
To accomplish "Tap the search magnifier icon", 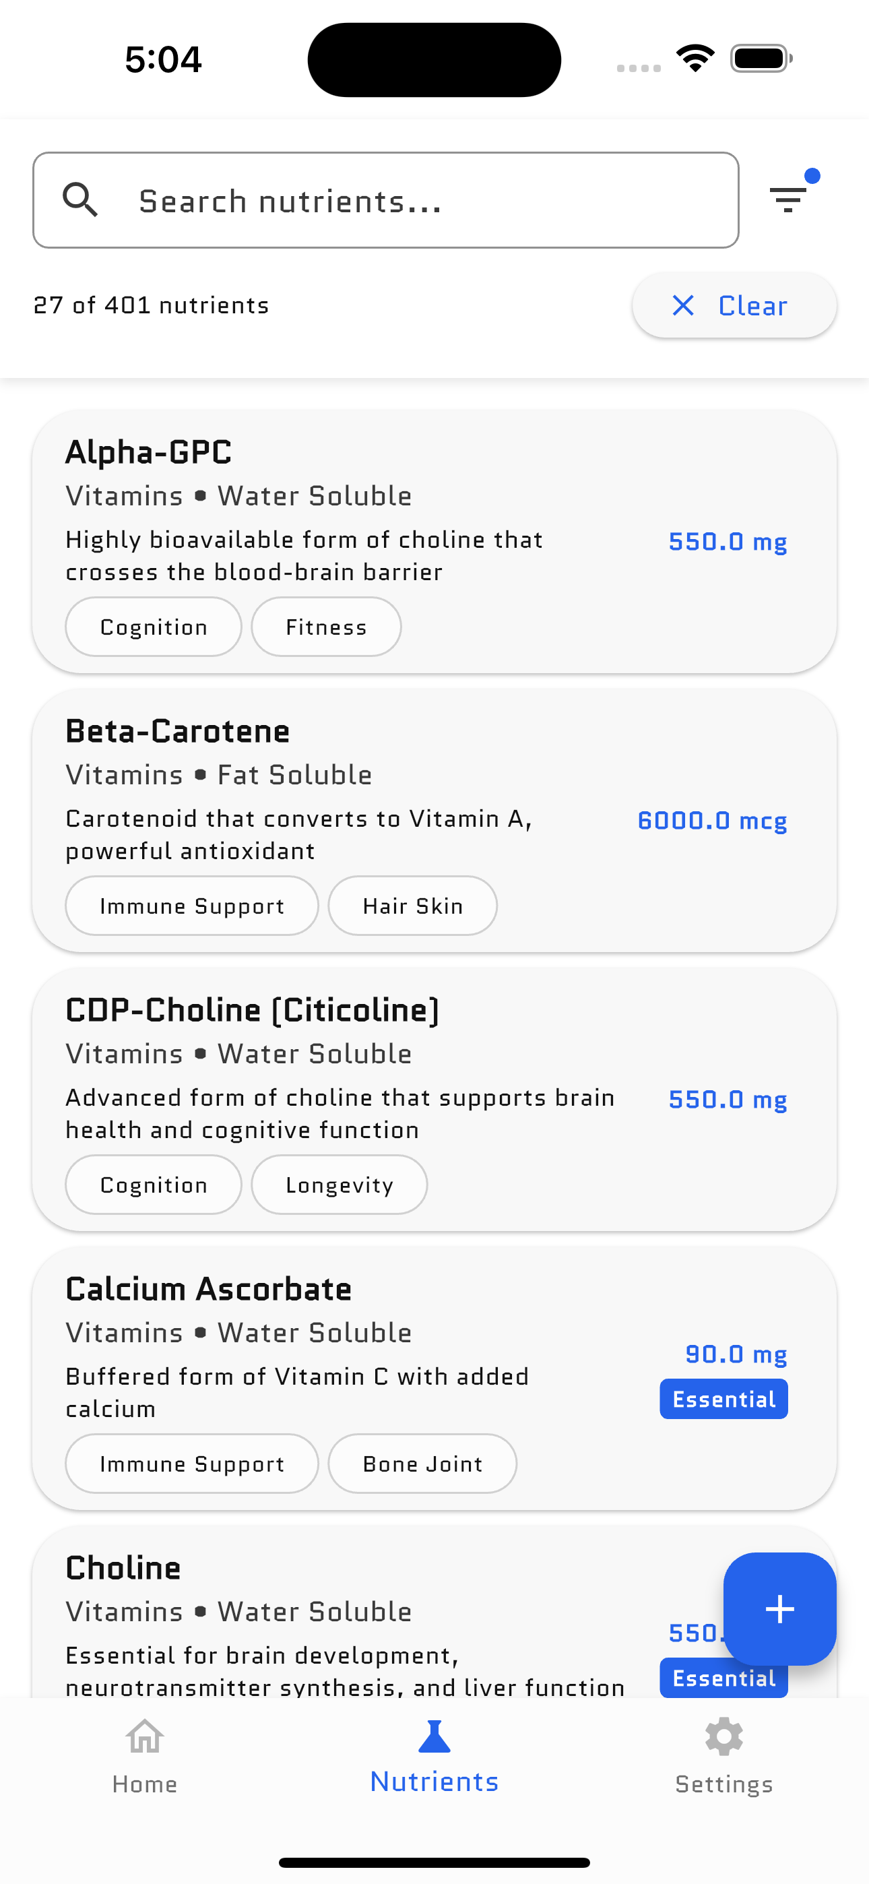I will coord(80,199).
